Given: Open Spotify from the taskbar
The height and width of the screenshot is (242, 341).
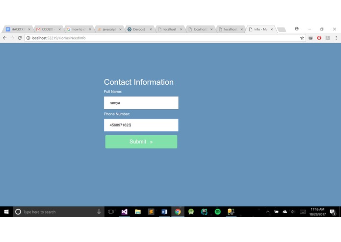Looking at the screenshot, I should tap(218, 212).
